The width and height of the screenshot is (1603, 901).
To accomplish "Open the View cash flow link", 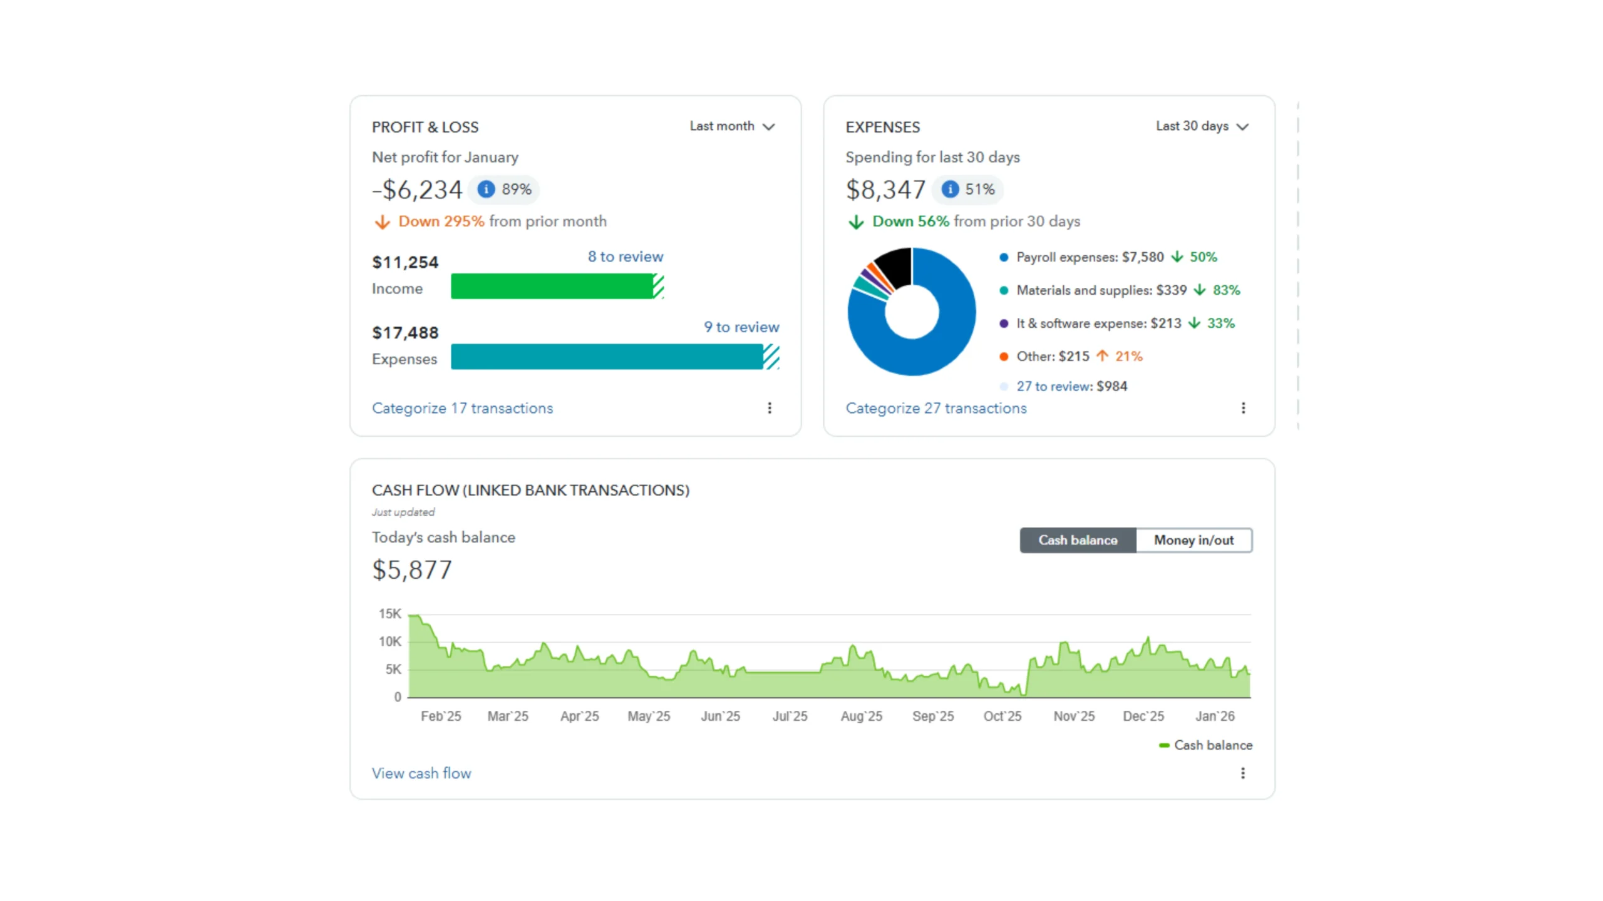I will [x=421, y=773].
